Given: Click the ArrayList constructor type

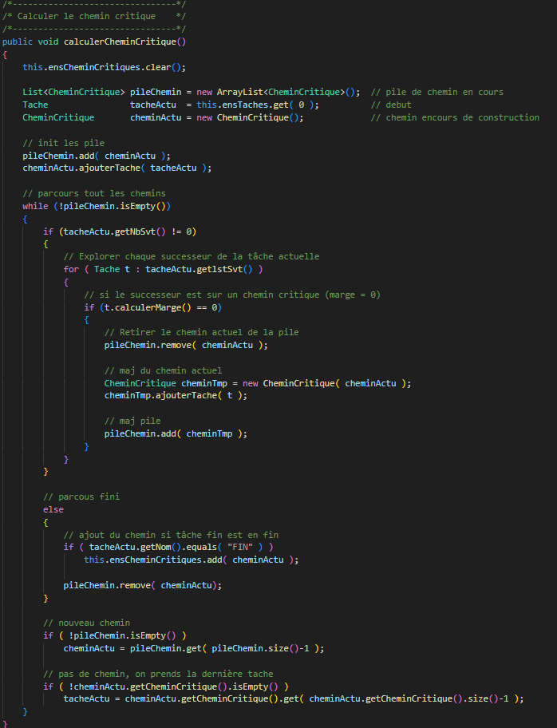Looking at the screenshot, I should click(239, 92).
